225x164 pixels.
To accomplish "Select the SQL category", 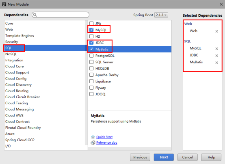I will tap(45, 48).
